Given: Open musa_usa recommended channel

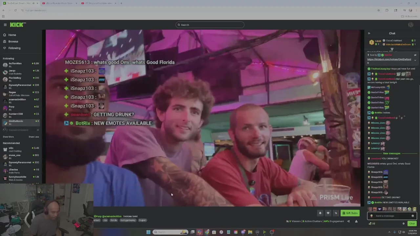Looking at the screenshot, I should 20,157.
